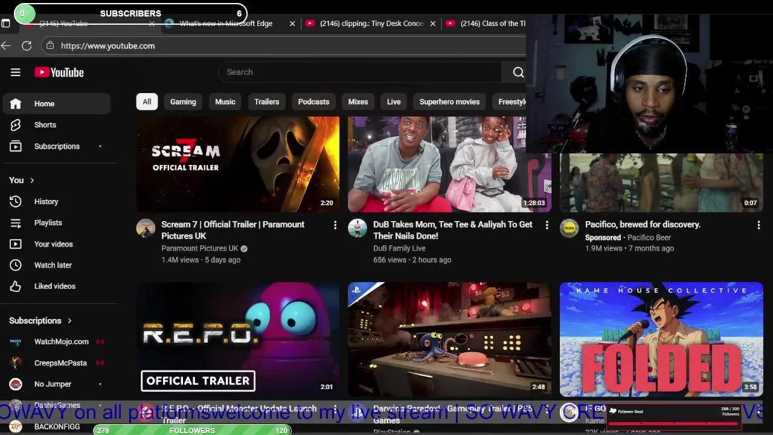Click the browser back arrow
The image size is (773, 435).
6,46
